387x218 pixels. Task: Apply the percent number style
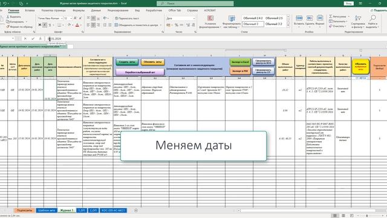point(176,25)
